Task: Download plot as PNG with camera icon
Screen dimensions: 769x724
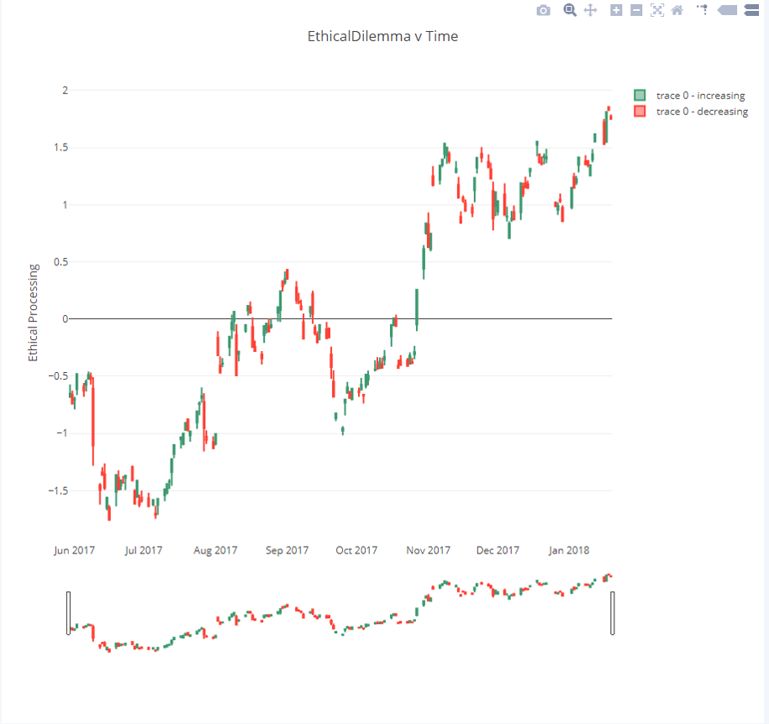Action: (544, 10)
